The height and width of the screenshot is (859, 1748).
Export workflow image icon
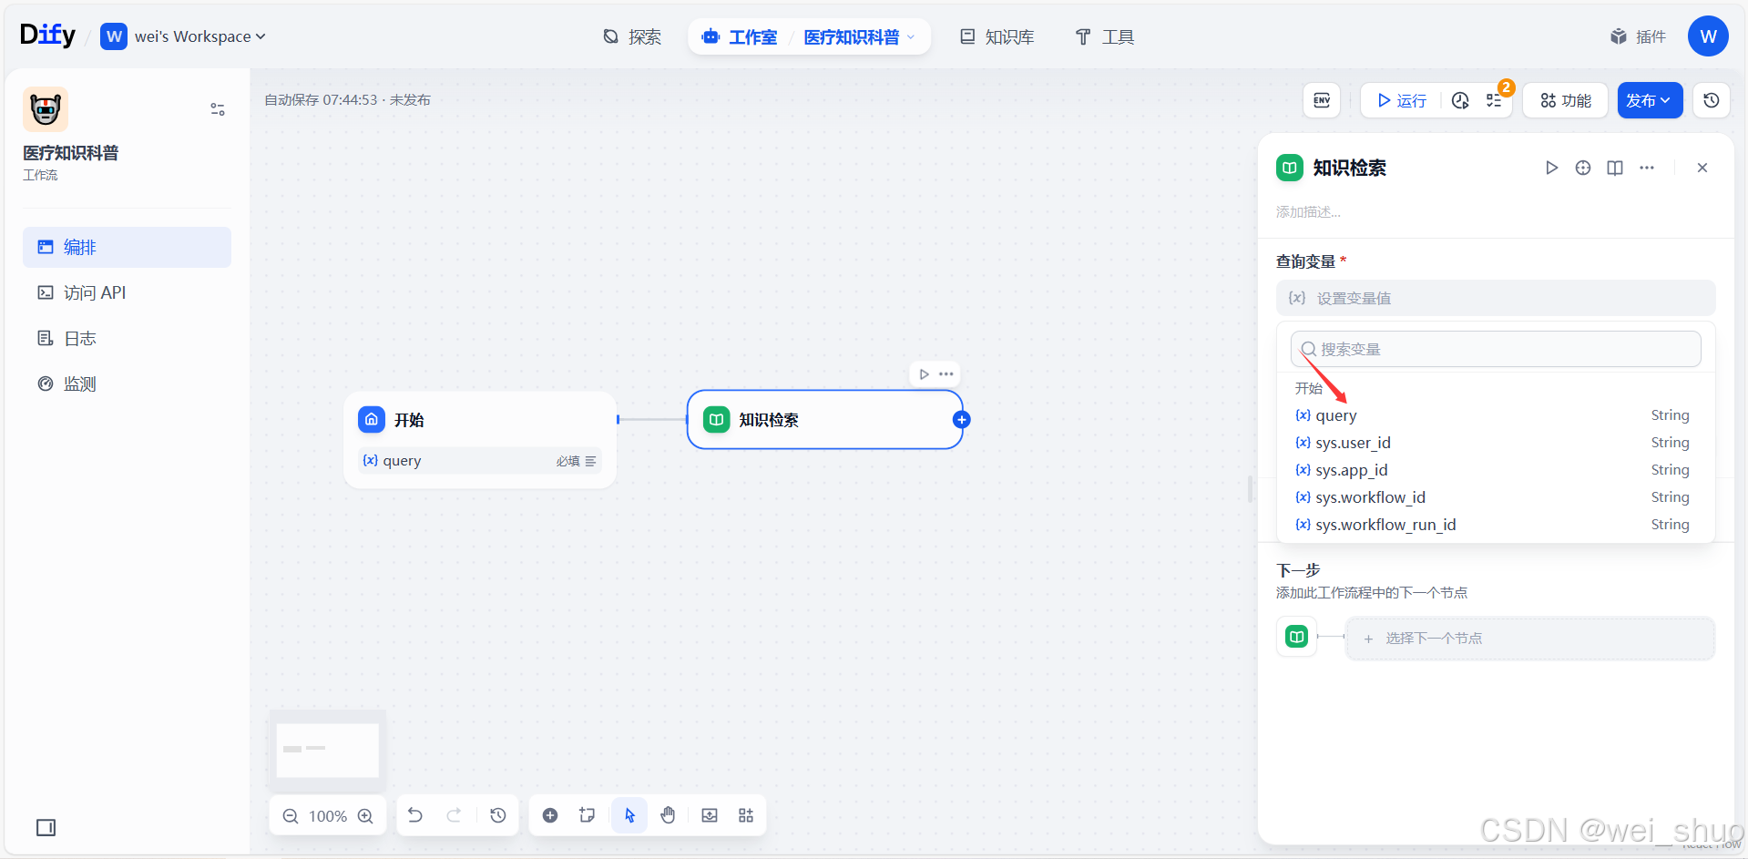point(710,815)
